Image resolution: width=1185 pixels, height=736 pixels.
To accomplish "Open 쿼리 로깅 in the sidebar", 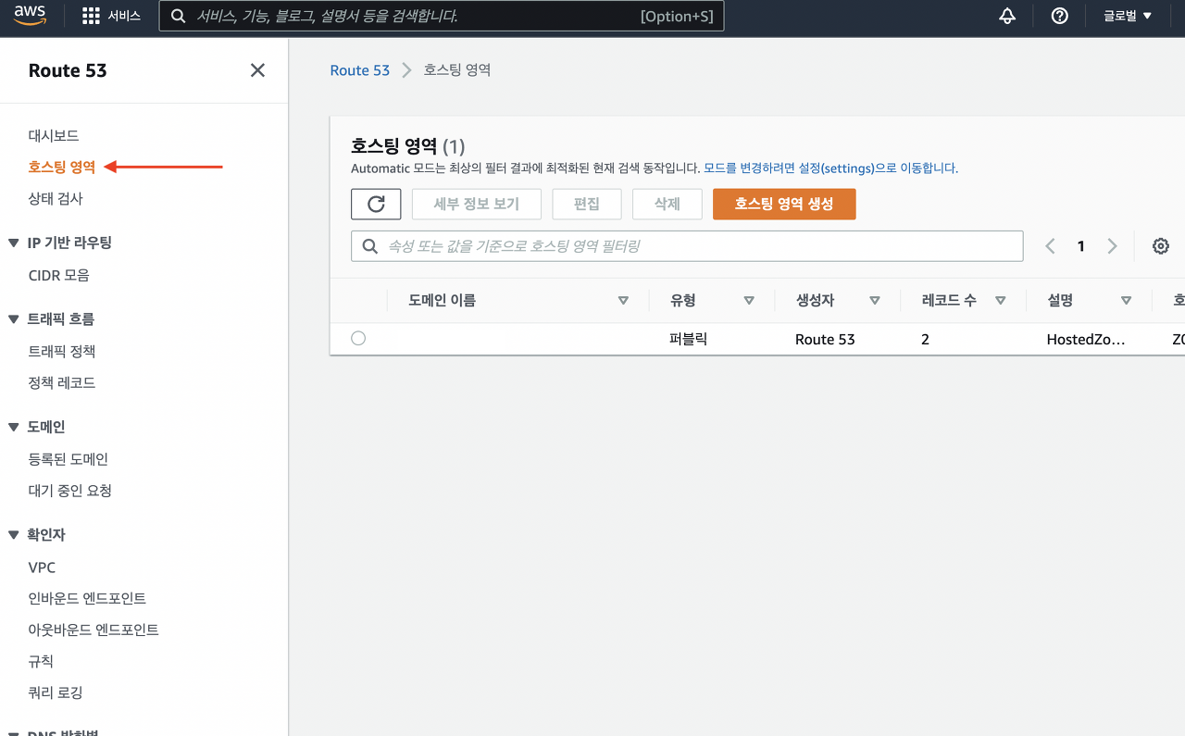I will [56, 692].
